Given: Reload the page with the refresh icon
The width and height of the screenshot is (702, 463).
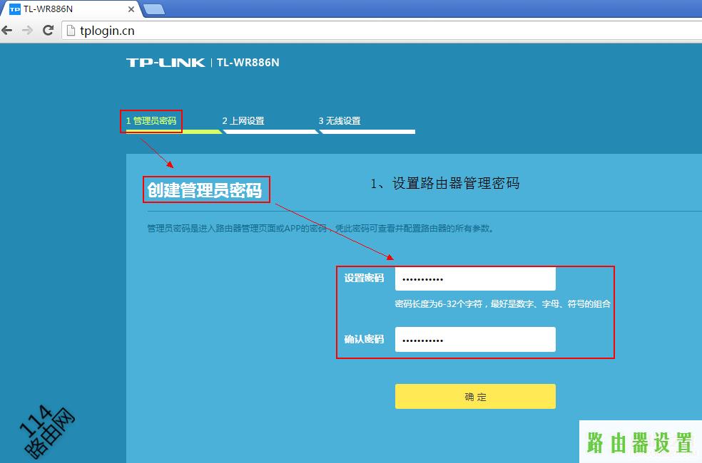Looking at the screenshot, I should [48, 31].
